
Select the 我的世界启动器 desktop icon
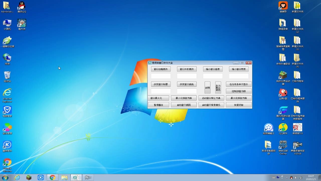click(283, 78)
